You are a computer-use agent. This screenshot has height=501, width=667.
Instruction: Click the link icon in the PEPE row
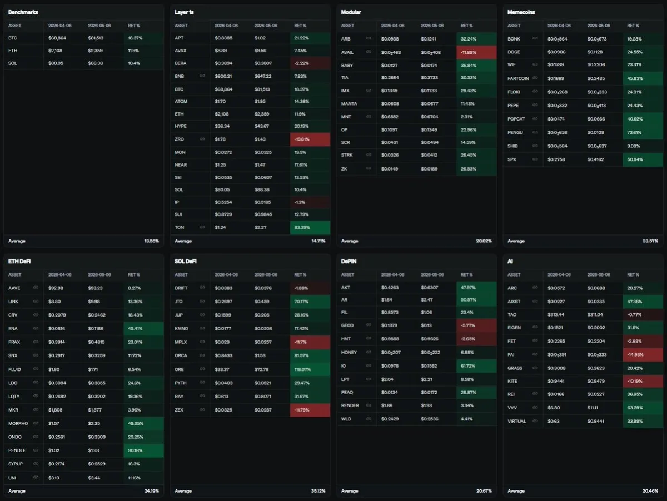(x=535, y=105)
